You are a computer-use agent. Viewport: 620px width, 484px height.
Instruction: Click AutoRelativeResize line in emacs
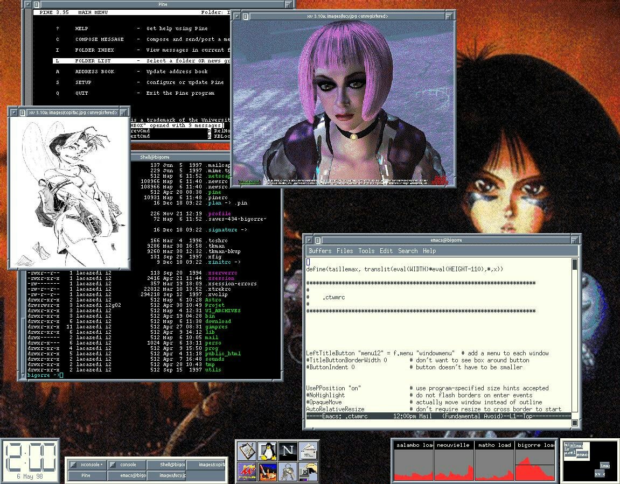tap(434, 409)
